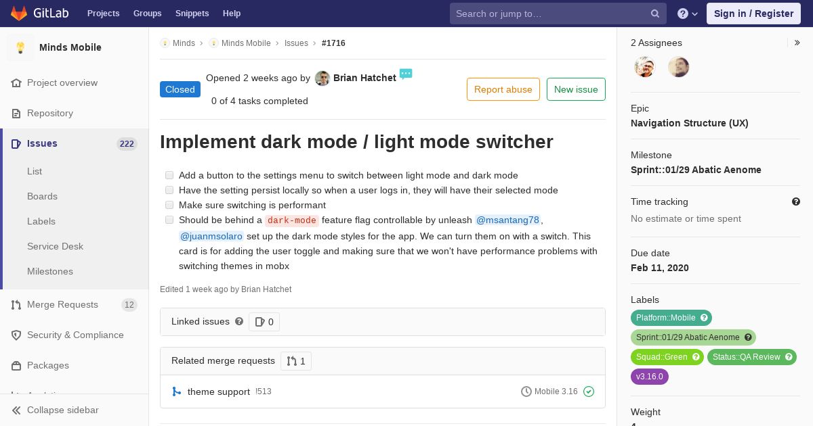
Task: Go to issue List in sidebar
Action: 35,171
